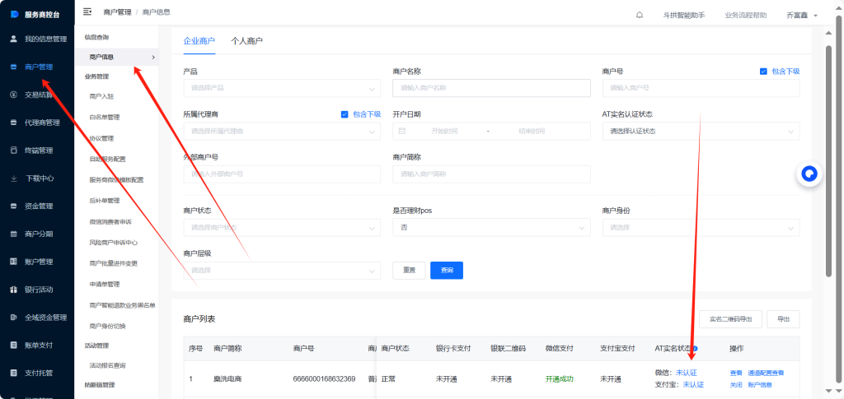Image resolution: width=844 pixels, height=399 pixels.
Task: Open 后补单管理 in the submenu
Action: [x=105, y=201]
